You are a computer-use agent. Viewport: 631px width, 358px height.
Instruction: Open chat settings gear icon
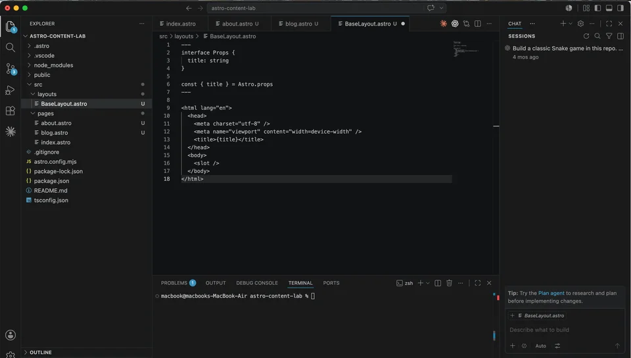(580, 24)
